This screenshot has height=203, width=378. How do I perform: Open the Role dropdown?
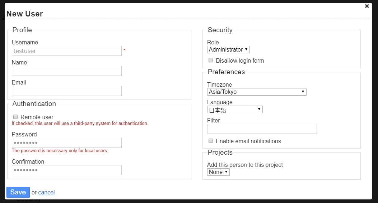228,50
